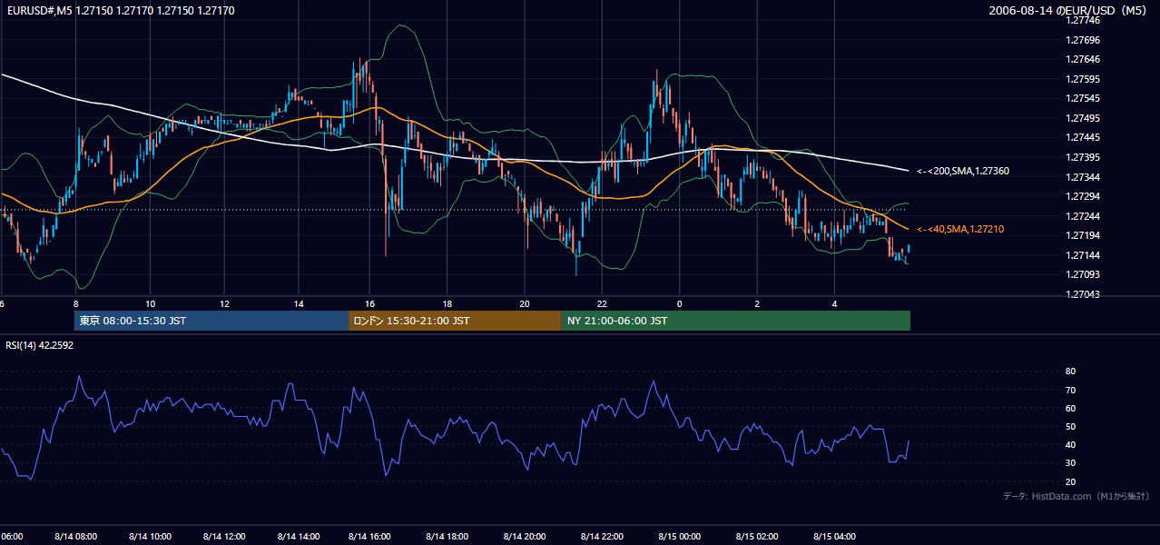1160x545 pixels.
Task: Click hour tick 22 under the price chart
Action: click(x=601, y=303)
